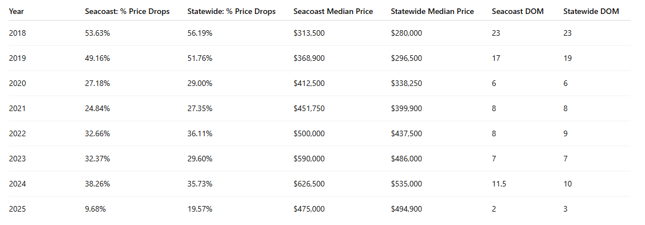Select the 2018 year cell
Image resolution: width=645 pixels, height=225 pixels.
17,33
